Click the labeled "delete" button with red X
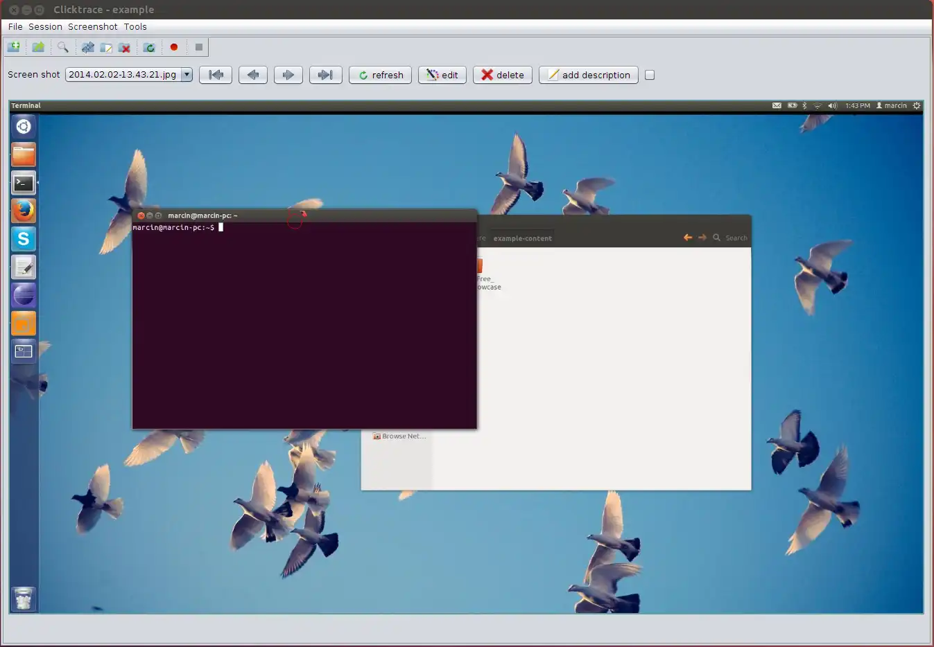The height and width of the screenshot is (647, 934). coord(503,75)
